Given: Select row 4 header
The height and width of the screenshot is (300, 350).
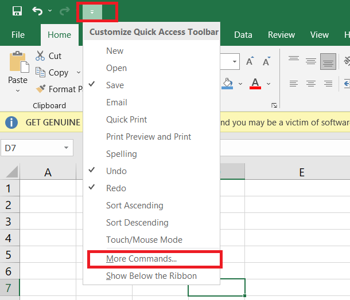Looking at the screenshot, I should 10,238.
